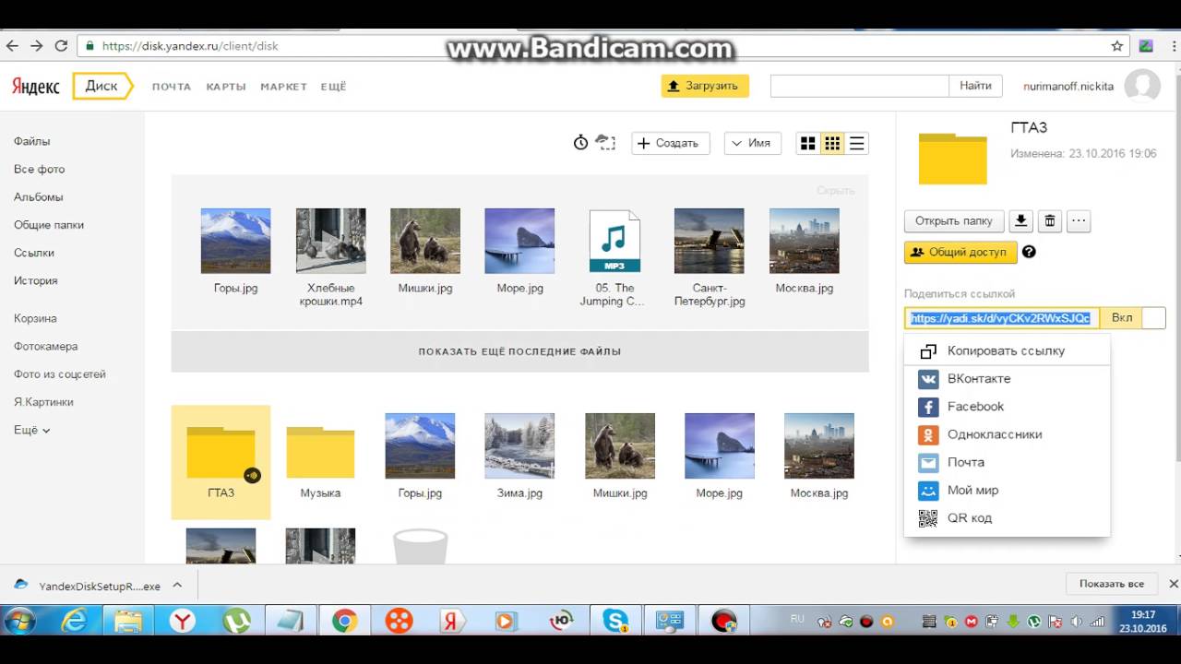
Task: Open Фото из соцсетей in sidebar
Action: point(60,374)
